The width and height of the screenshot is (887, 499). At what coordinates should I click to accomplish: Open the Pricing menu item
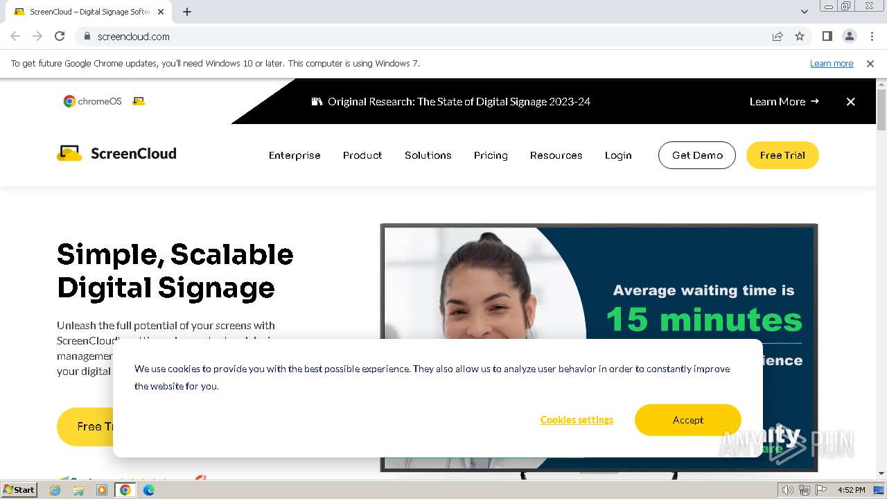491,155
